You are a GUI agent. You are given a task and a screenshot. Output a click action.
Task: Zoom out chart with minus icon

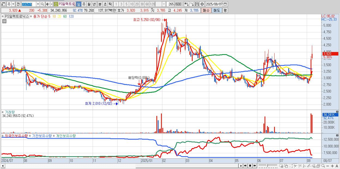tap(327, 166)
